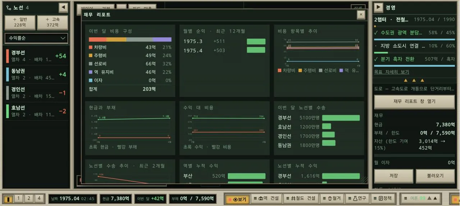Open the 연구 research panel
The height and width of the screenshot is (206, 460).
click(357, 198)
